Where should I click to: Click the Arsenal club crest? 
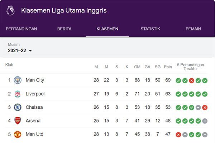[18, 121]
